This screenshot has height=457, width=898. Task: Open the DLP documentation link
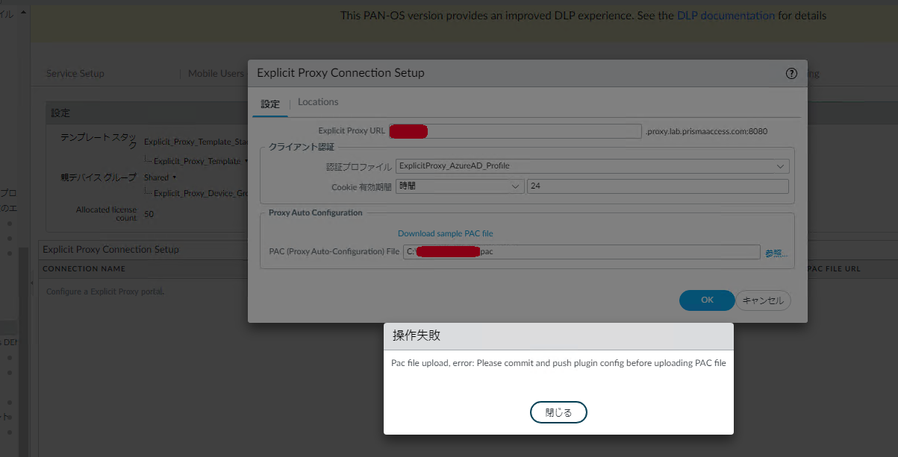[x=726, y=15]
